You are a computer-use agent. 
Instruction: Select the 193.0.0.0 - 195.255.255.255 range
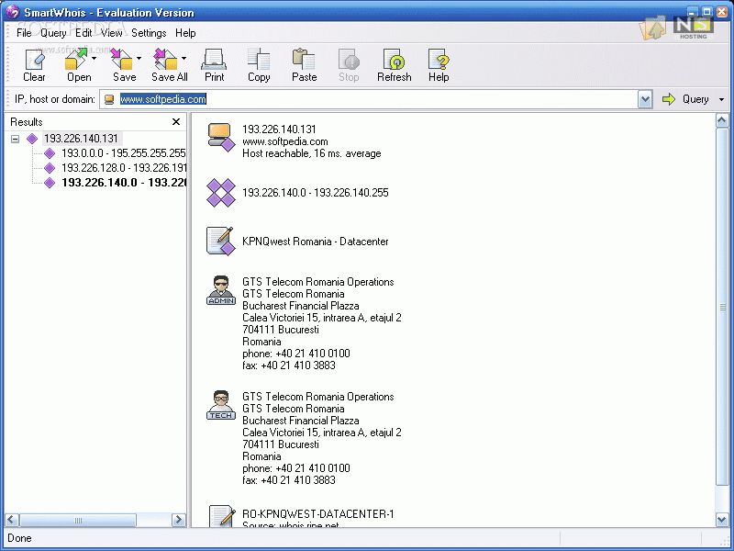[124, 153]
